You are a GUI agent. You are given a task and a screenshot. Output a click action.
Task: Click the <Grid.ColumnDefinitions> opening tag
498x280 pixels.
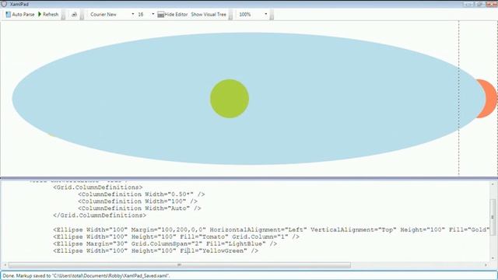[98, 187]
